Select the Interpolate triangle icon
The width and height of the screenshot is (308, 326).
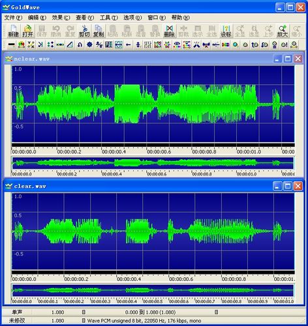70,45
